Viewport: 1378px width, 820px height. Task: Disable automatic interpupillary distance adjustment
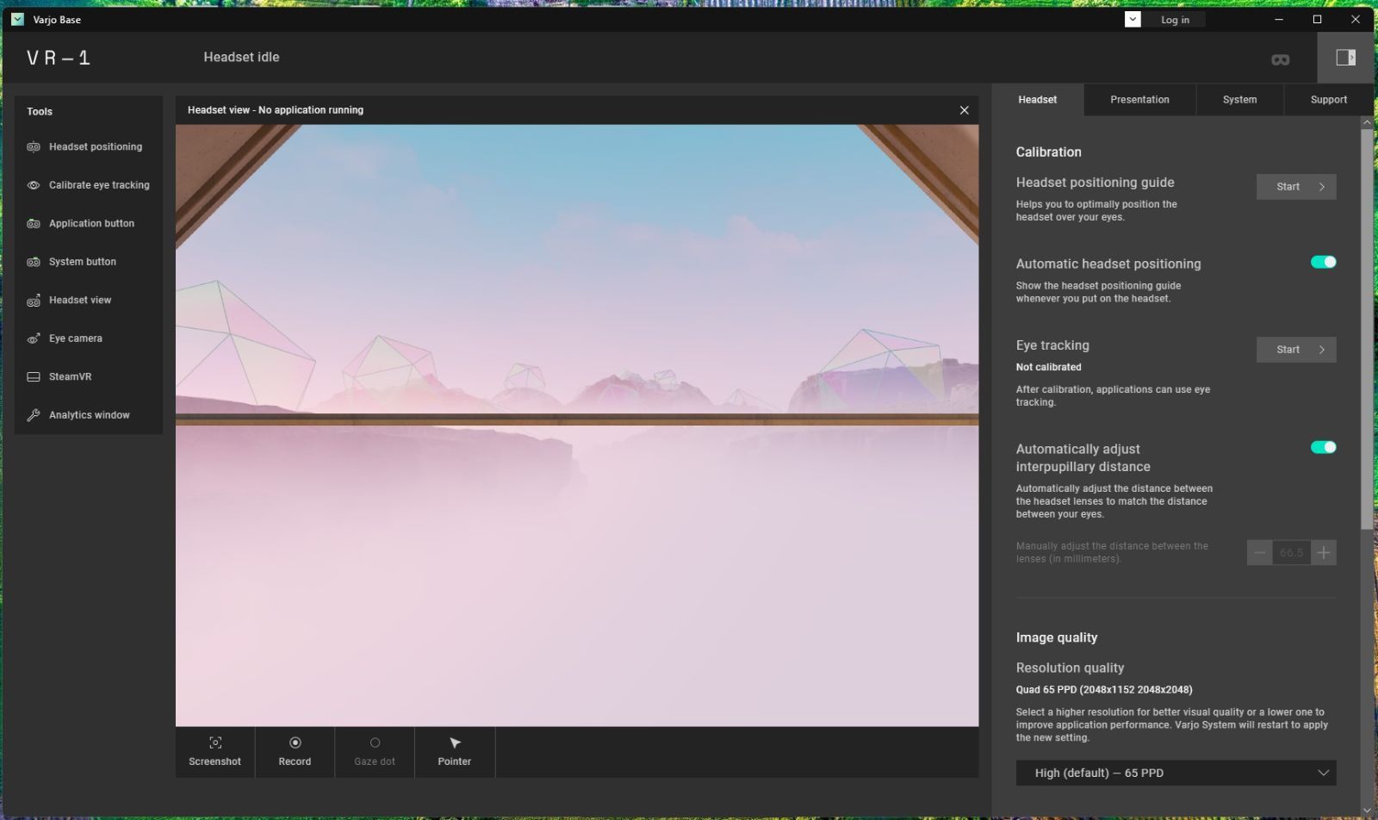pos(1323,447)
